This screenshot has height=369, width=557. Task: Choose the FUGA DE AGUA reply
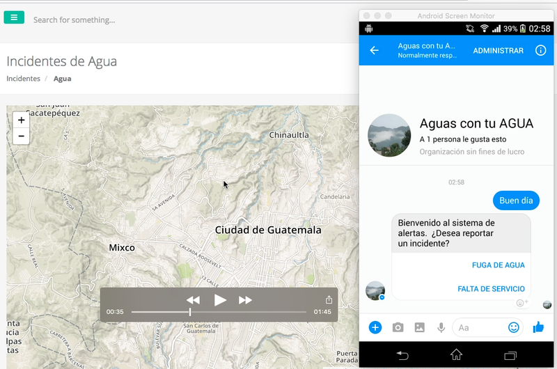tap(498, 265)
